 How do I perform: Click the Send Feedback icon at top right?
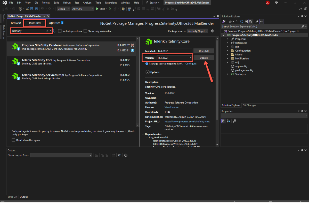(x=305, y=9)
